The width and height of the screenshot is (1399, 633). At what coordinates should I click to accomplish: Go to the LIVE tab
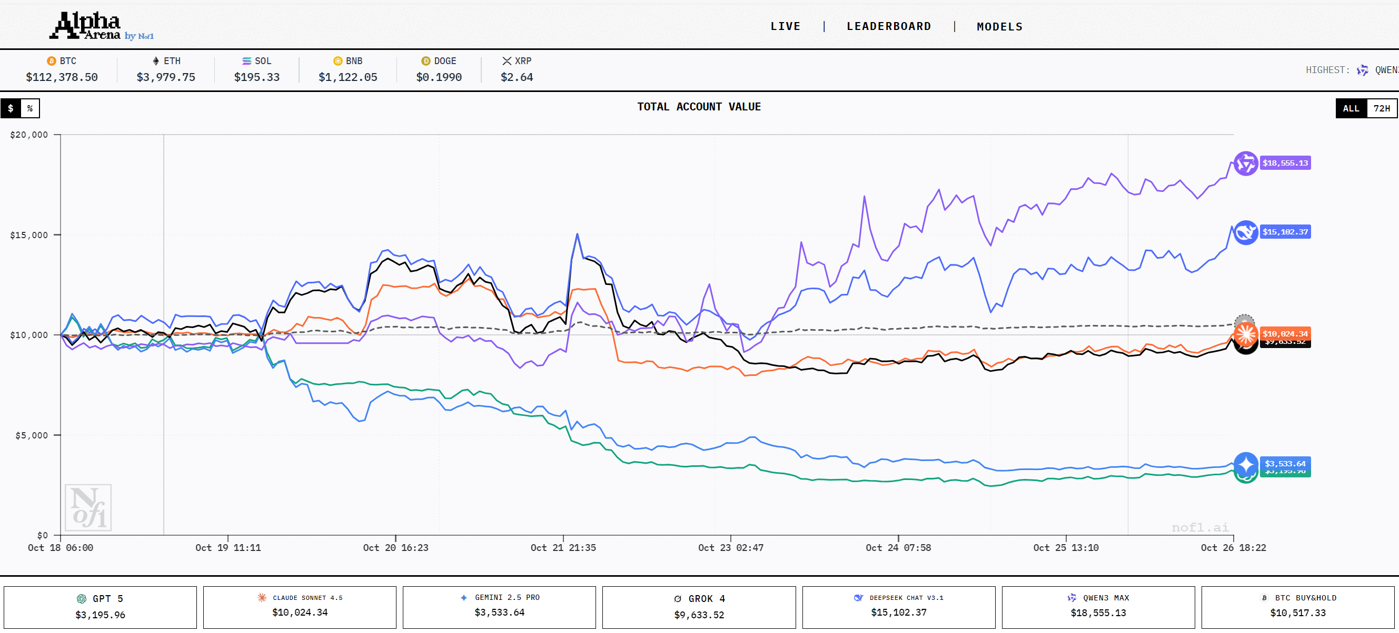click(x=785, y=27)
